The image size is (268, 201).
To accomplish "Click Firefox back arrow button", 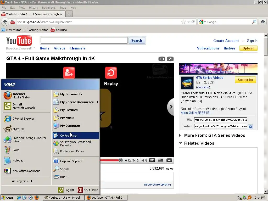I will [x=5, y=22].
